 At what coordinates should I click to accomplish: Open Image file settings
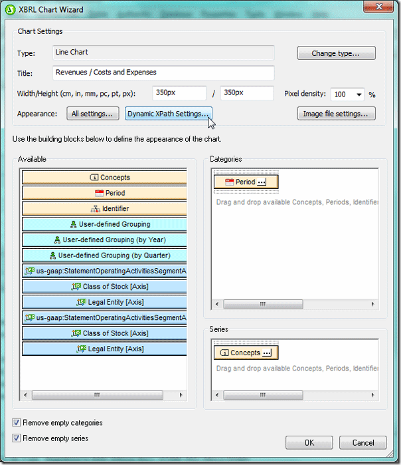click(x=335, y=114)
